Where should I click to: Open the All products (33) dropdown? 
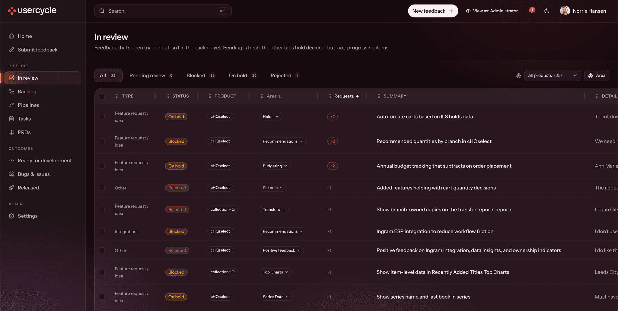(552, 75)
